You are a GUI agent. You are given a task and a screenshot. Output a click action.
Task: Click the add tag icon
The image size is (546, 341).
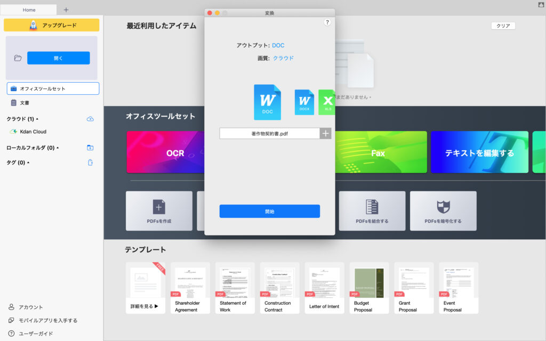(90, 163)
